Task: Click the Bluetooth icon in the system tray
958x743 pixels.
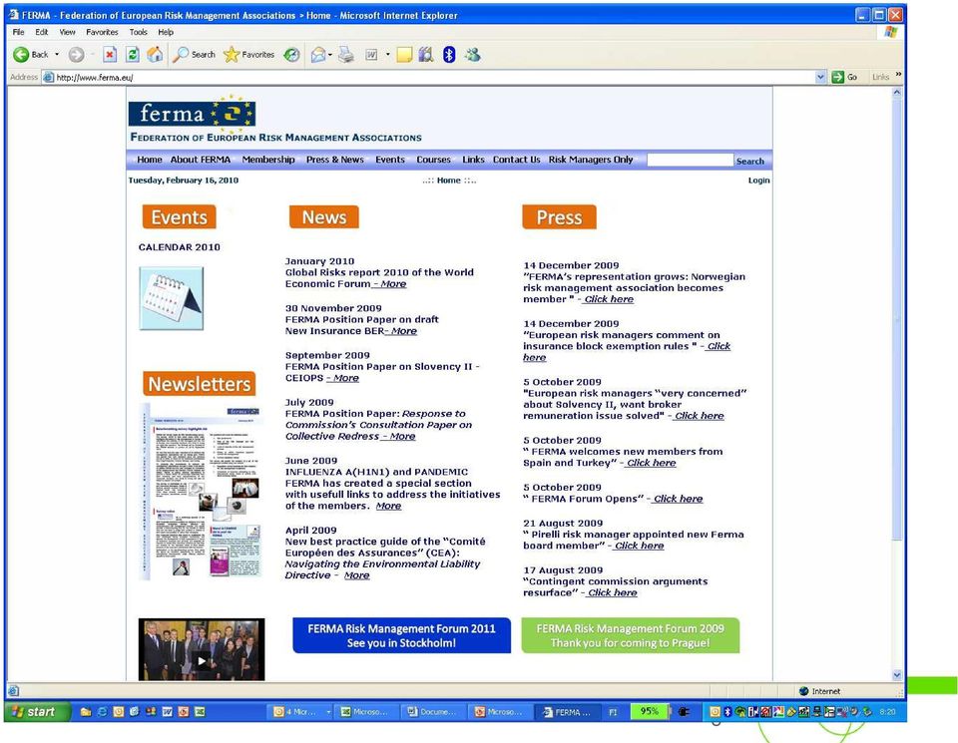Action: click(727, 712)
